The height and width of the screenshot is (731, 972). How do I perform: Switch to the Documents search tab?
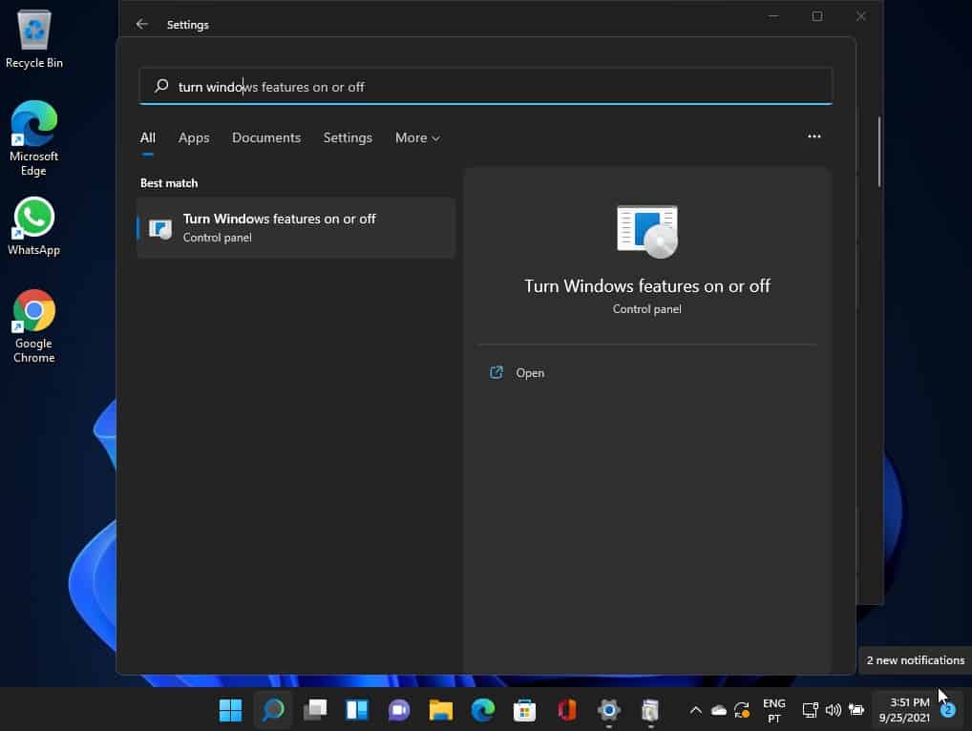(x=266, y=137)
